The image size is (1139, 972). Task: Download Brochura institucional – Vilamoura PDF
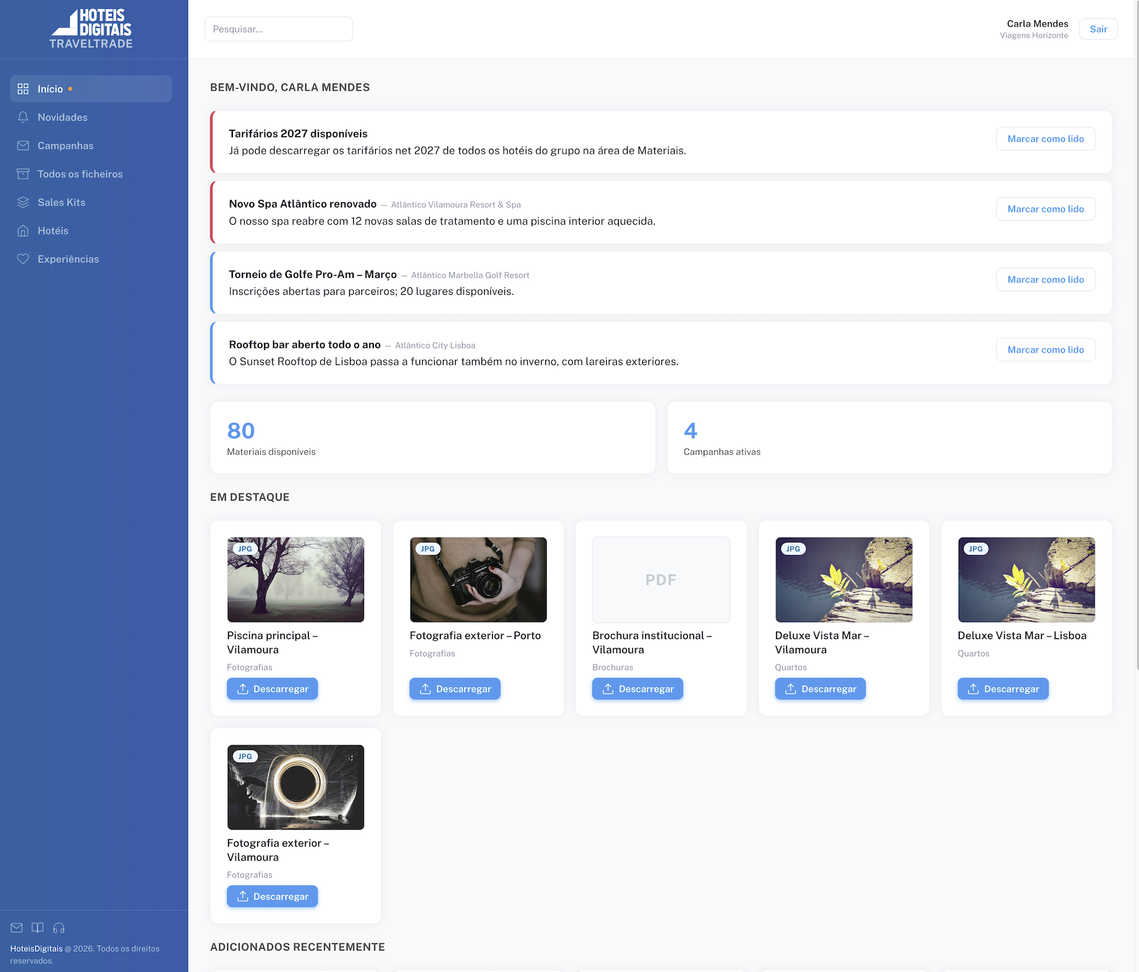637,688
